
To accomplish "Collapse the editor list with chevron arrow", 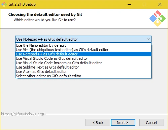I will point(148,39).
